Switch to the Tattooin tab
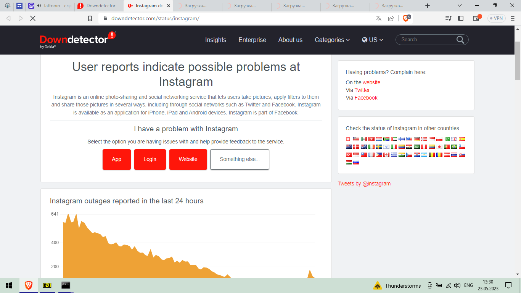Screen dimensions: 521x293 coord(50,6)
